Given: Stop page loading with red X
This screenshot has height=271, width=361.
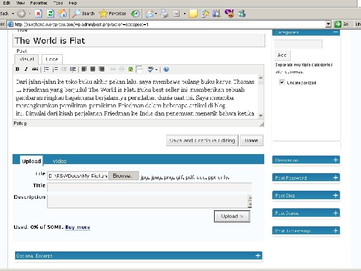Looking at the screenshot, I should [x=39, y=14].
